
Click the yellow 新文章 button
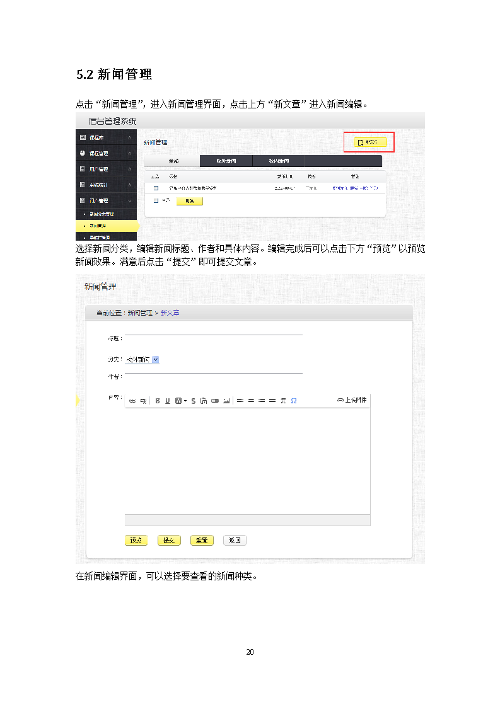(370, 142)
